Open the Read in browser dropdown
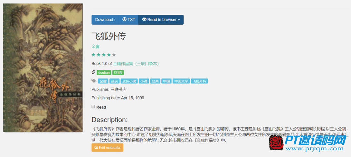Viewport: 351px width, 157px height. (161, 20)
